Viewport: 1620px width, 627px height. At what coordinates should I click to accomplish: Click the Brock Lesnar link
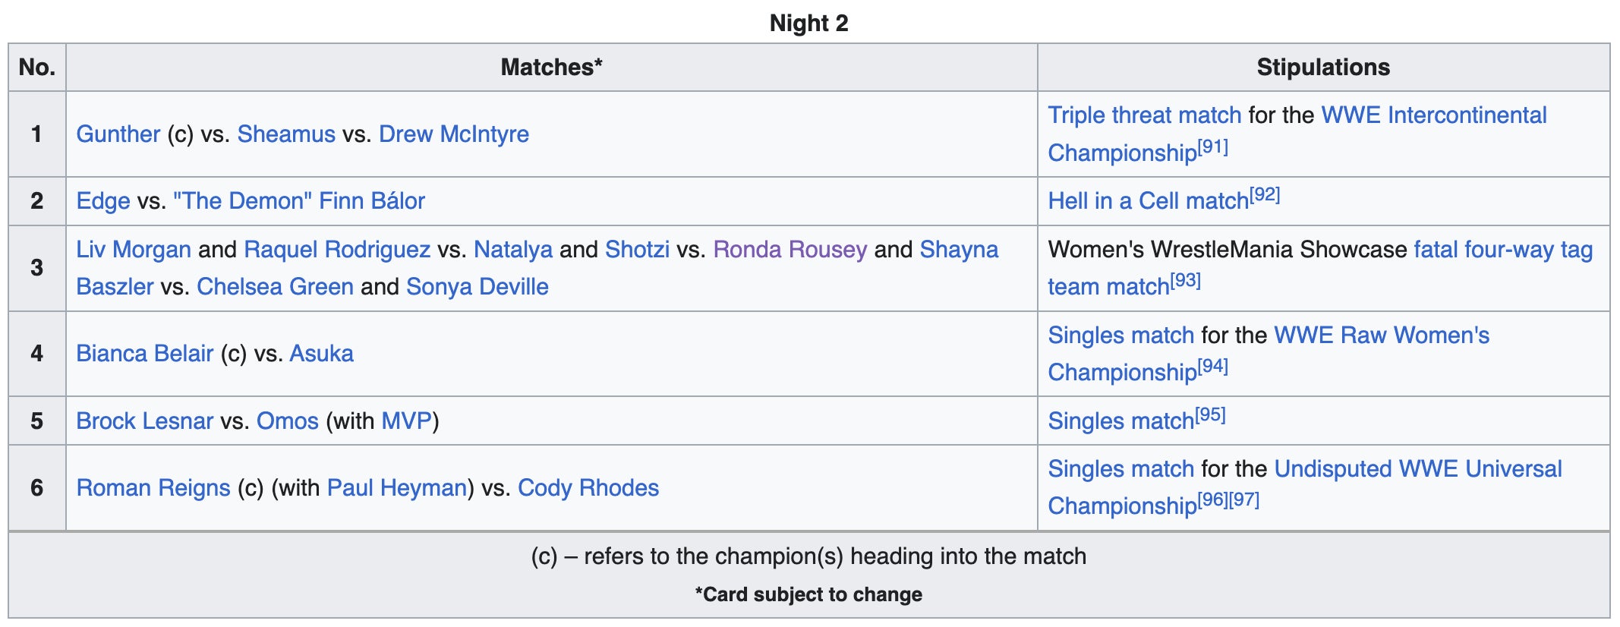[145, 421]
